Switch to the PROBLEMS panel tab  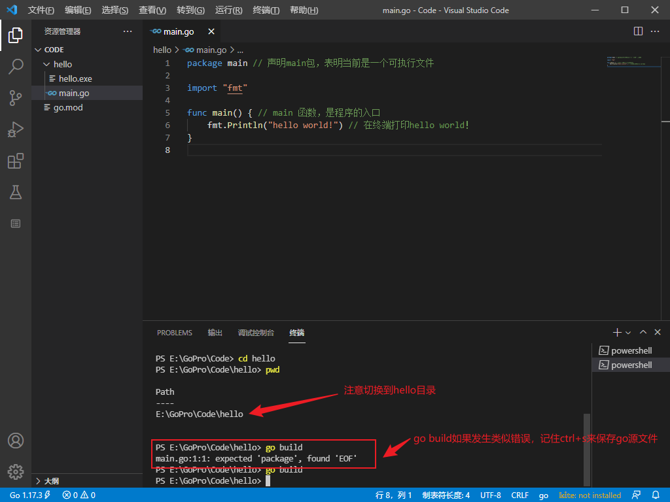(175, 333)
